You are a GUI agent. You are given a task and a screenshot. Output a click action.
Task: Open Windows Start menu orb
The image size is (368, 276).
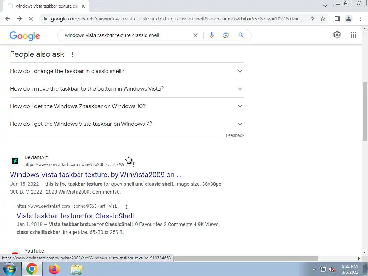pos(10,269)
